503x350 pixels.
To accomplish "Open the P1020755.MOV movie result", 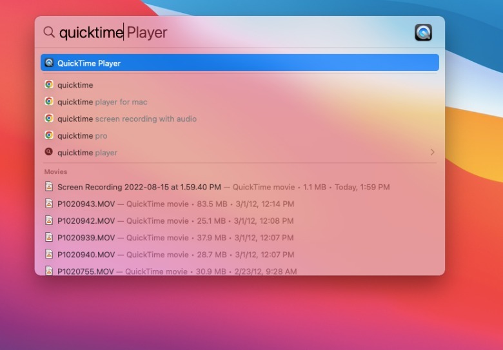I will point(86,271).
